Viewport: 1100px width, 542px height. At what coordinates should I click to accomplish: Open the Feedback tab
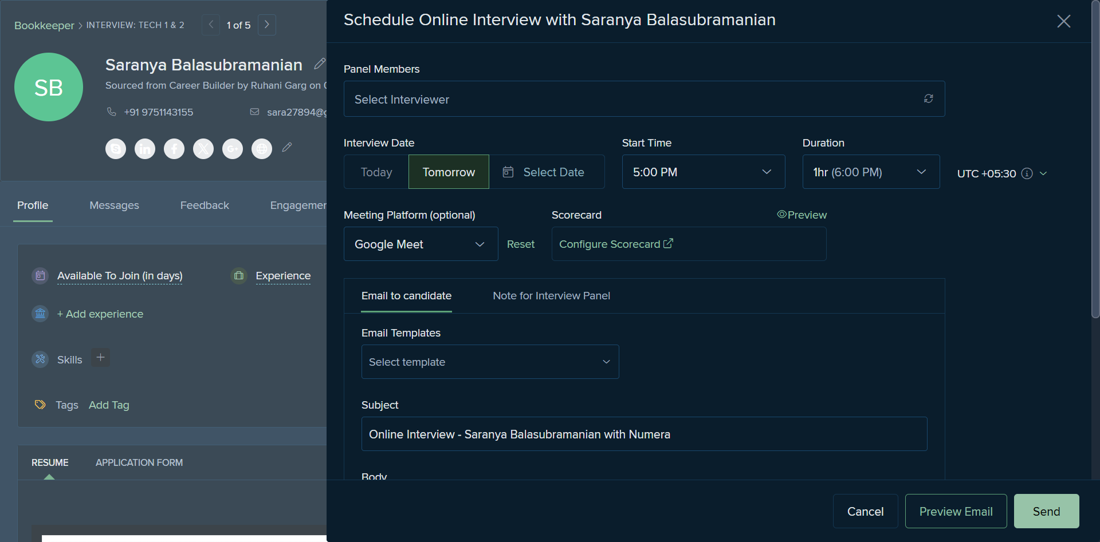tap(205, 205)
